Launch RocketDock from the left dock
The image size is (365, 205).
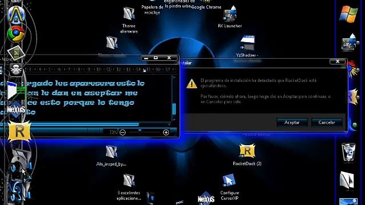[19, 132]
